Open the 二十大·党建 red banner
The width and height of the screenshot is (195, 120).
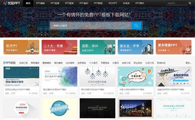point(59,47)
